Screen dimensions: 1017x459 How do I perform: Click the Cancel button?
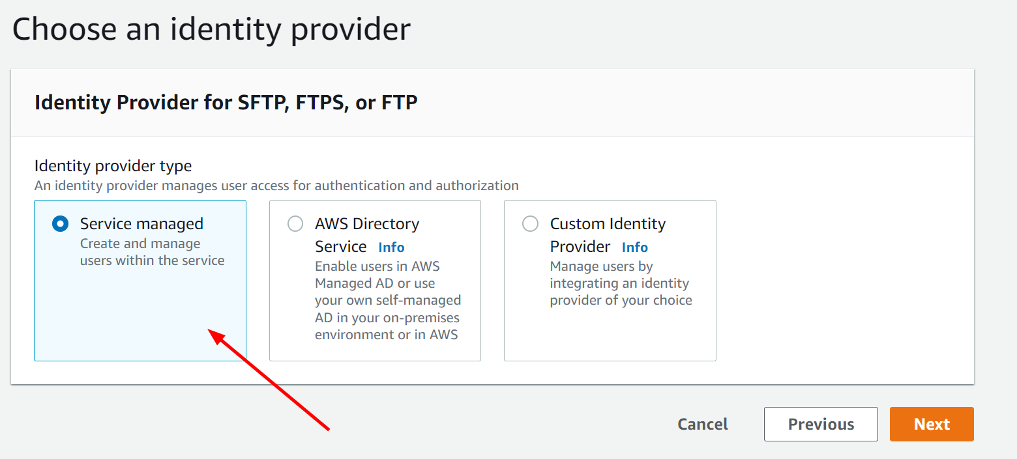point(703,424)
